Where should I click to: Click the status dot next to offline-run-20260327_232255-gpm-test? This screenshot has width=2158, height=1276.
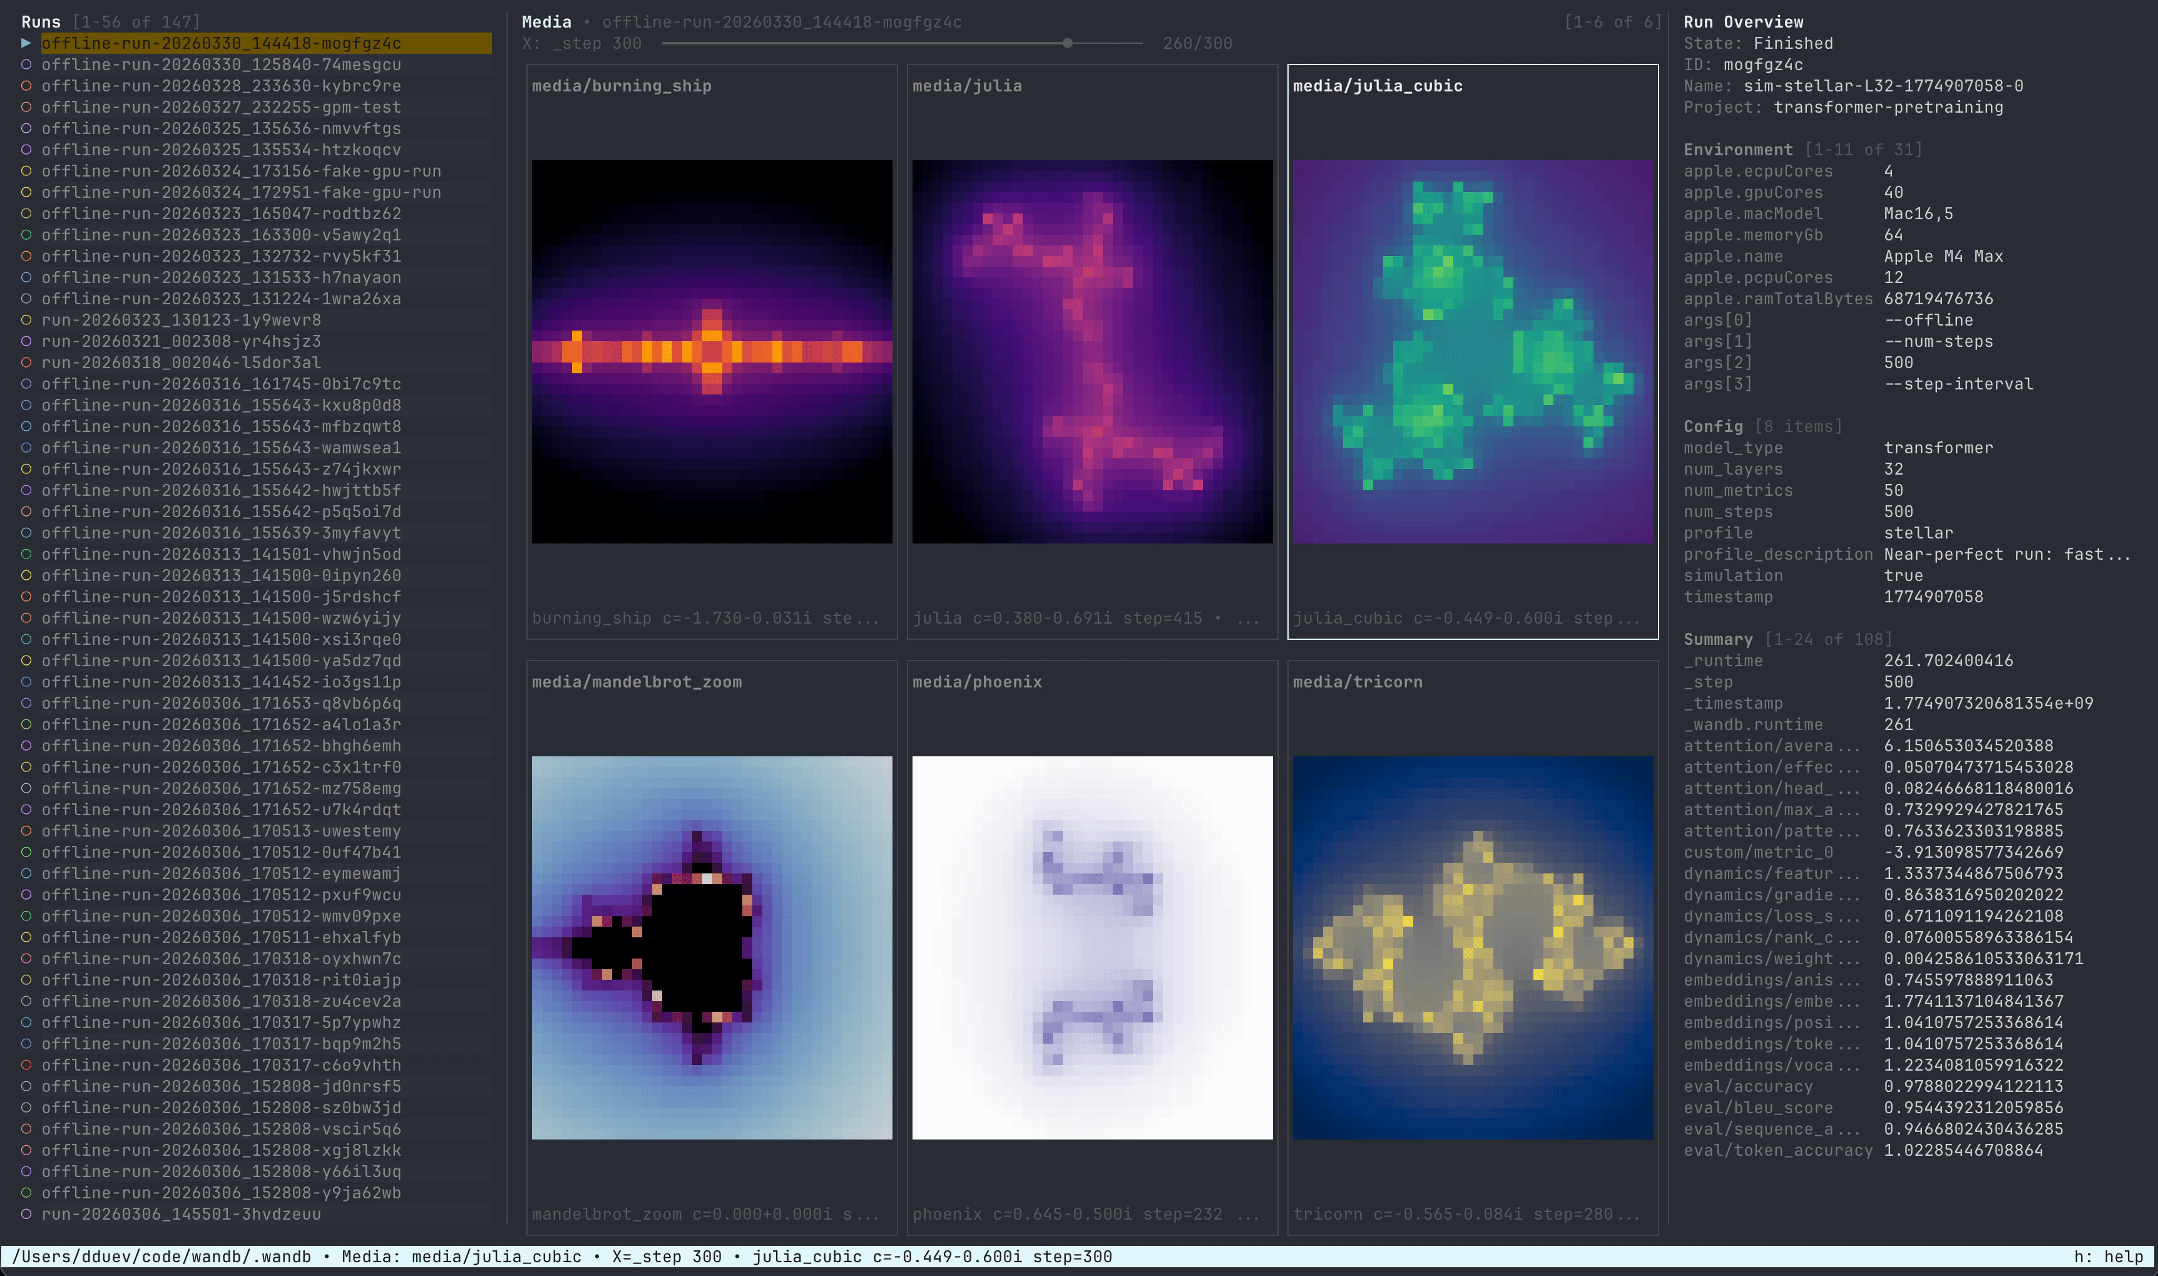click(x=28, y=106)
